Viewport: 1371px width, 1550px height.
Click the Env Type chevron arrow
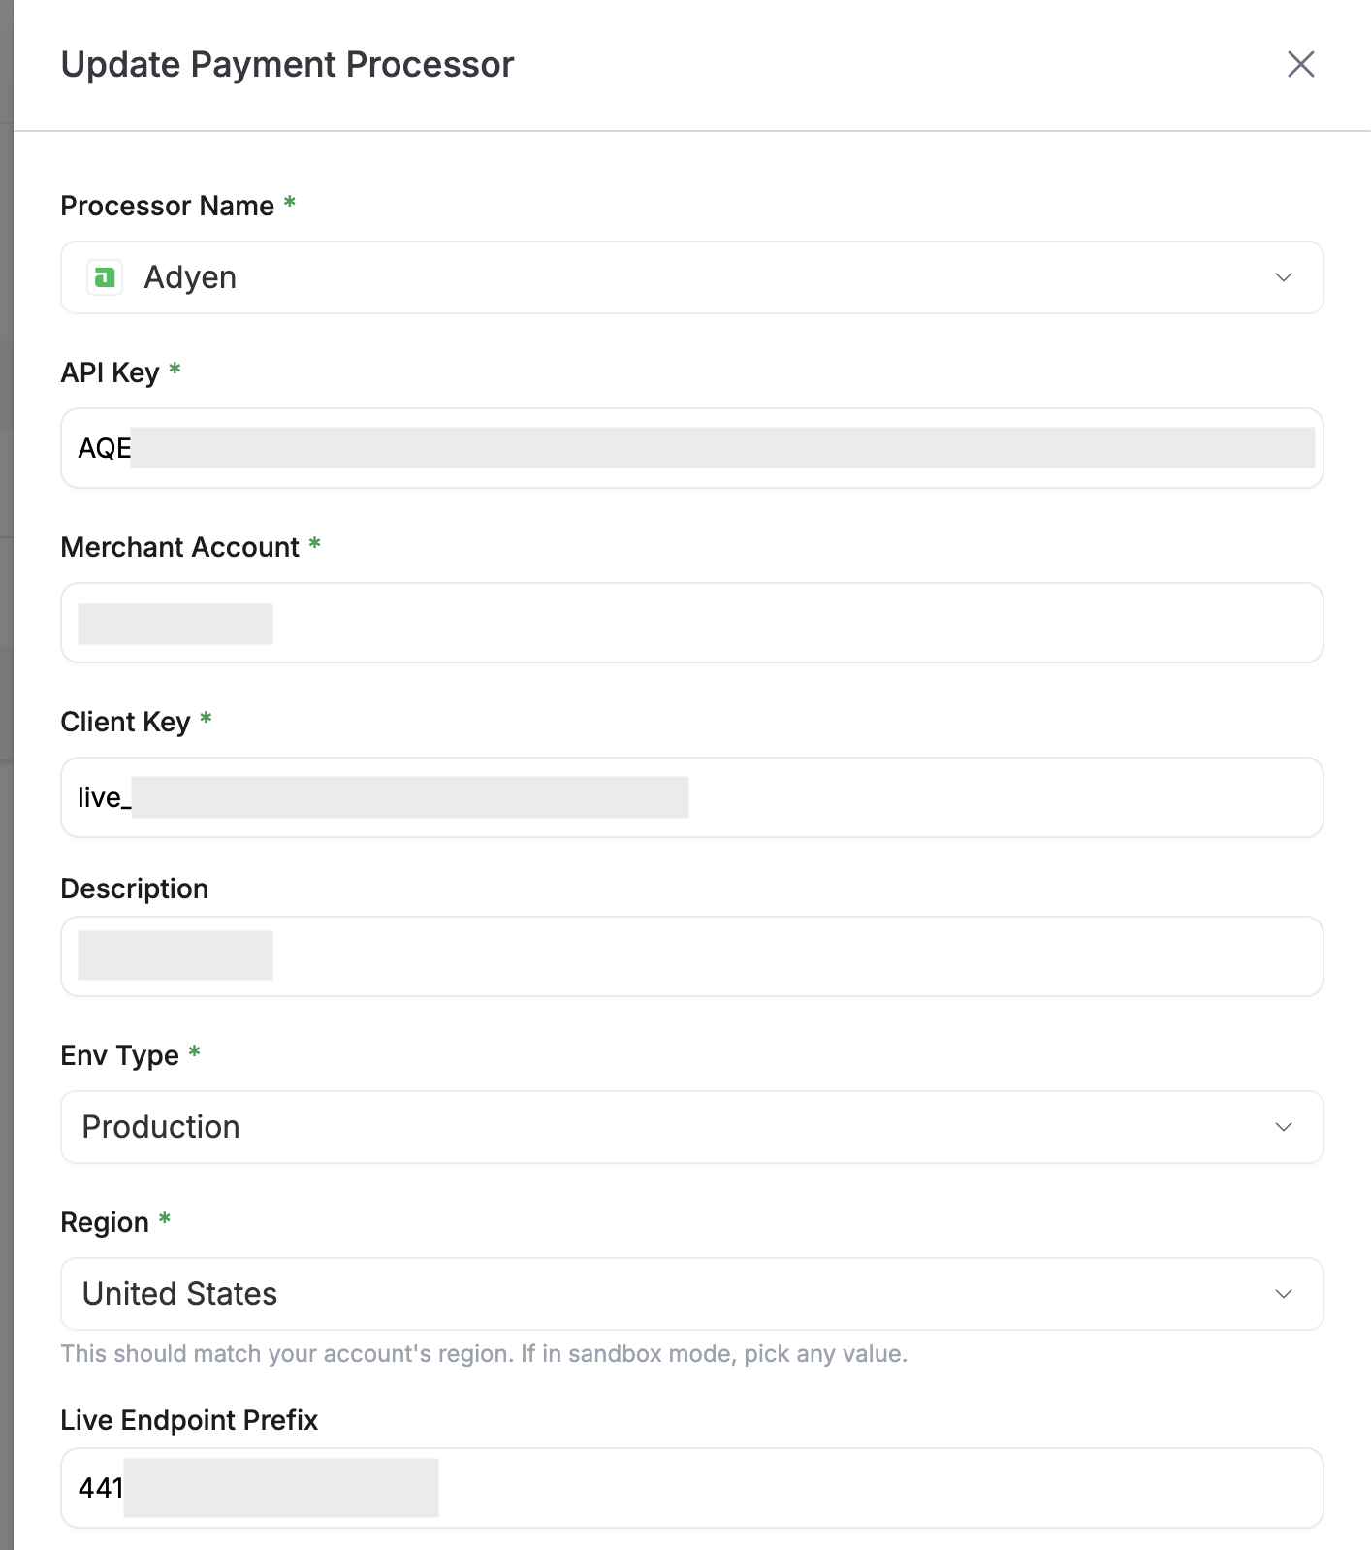click(x=1284, y=1127)
